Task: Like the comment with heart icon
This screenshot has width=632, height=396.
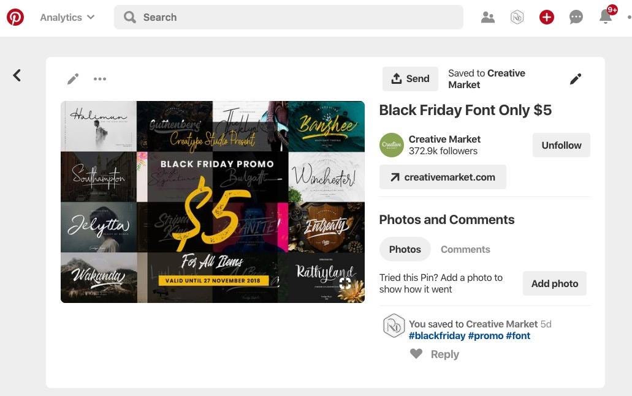Action: (x=416, y=354)
